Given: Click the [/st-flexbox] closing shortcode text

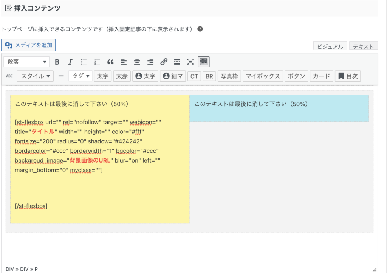Looking at the screenshot, I should click(31, 206).
